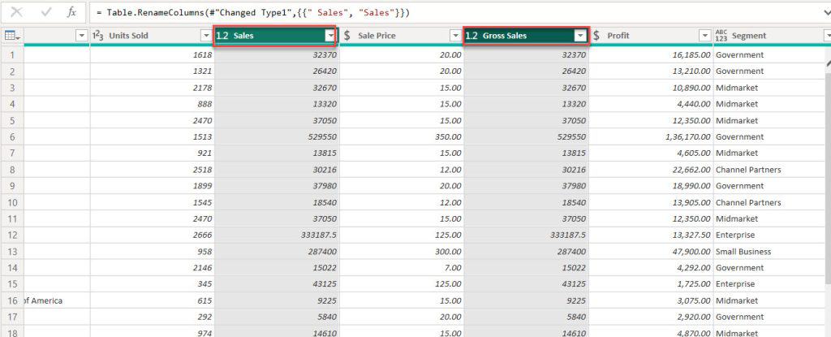This screenshot has width=831, height=337.
Task: Click Profit cell 1,36,170.00
Action: (651, 136)
